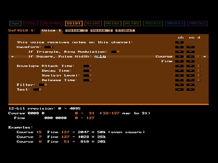The width and height of the screenshot is (218, 163).
Task: Click the Pulse Width Fine ch field
Action: coord(179,61)
